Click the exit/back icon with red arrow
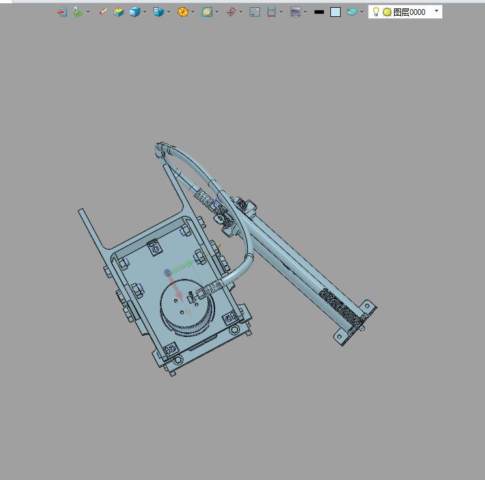Screen dimensions: 485x480 click(x=62, y=12)
